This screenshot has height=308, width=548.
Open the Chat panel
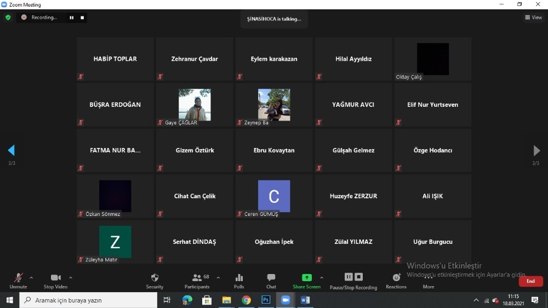coord(271,278)
